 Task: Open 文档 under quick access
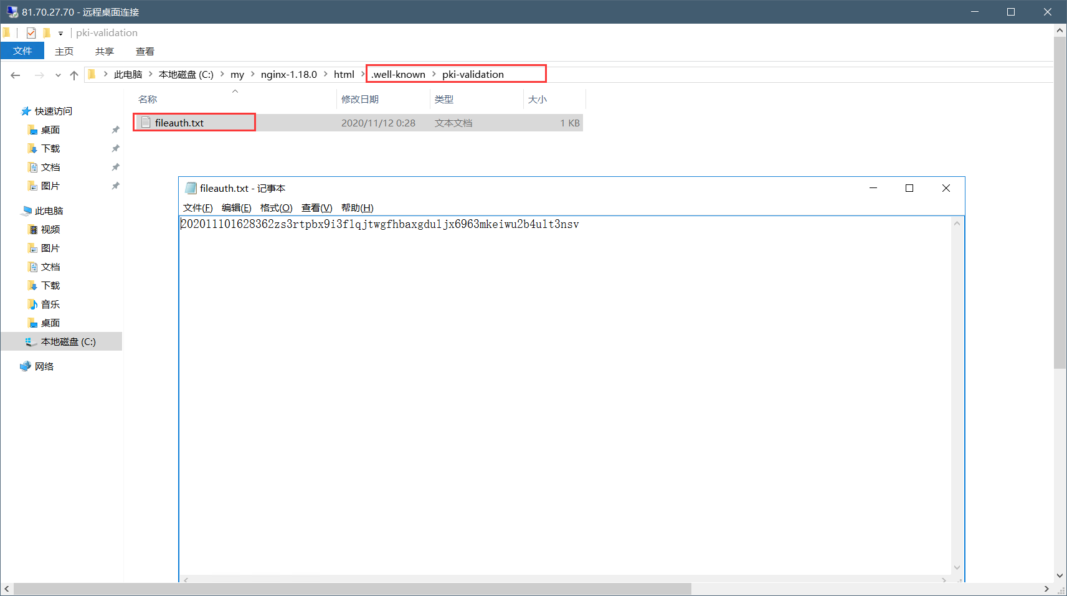(x=50, y=167)
